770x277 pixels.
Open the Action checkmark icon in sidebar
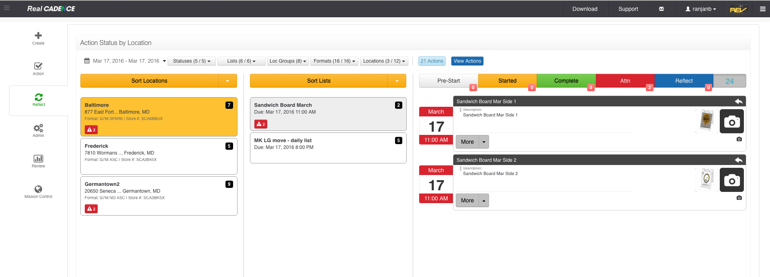pos(38,66)
